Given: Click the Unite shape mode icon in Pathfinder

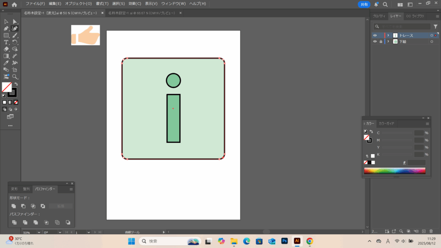Looking at the screenshot, I should tap(14, 206).
